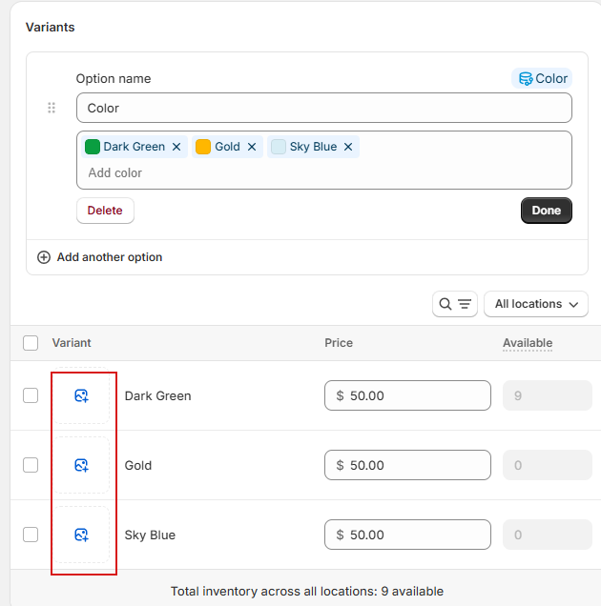Add image to Gold variant
This screenshot has height=606, width=601.
81,465
